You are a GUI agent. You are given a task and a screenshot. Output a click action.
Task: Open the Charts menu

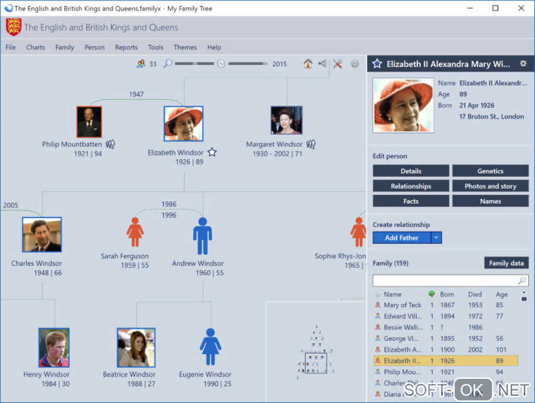(36, 47)
